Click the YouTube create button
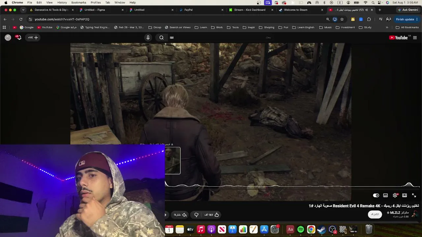Viewport: 422px width, 237px height. (33, 38)
